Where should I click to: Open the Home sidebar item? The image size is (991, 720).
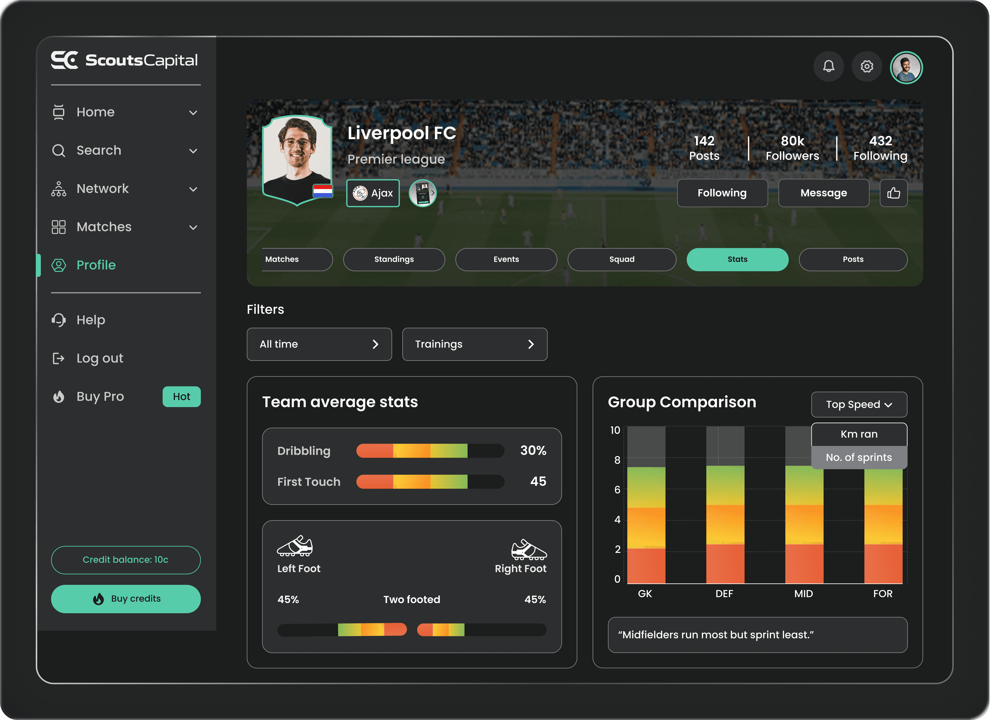click(126, 112)
